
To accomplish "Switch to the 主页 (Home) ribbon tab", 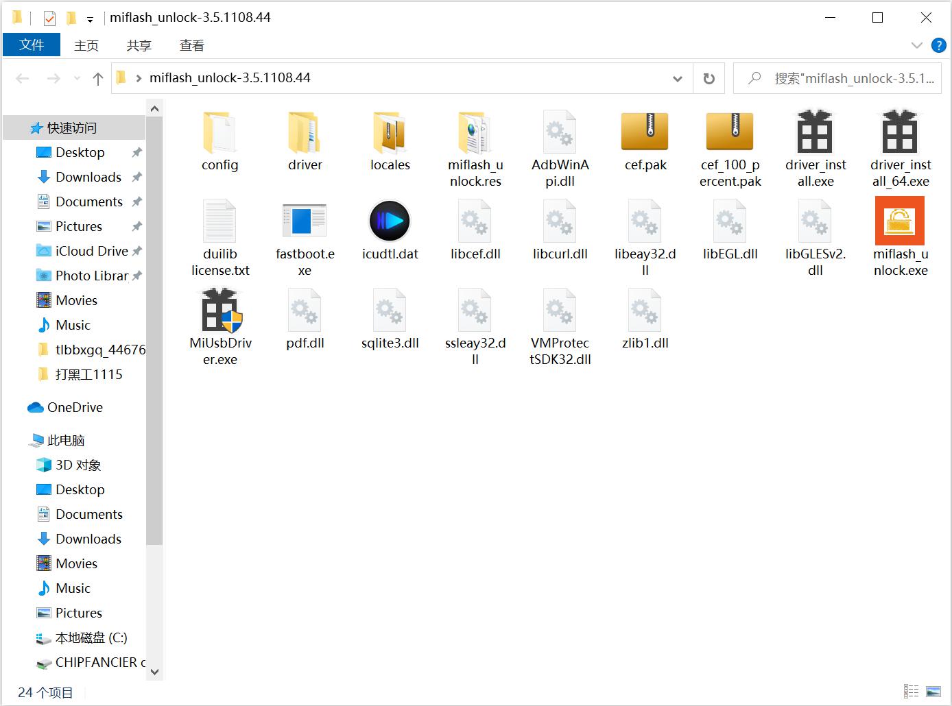I will pyautogui.click(x=86, y=45).
